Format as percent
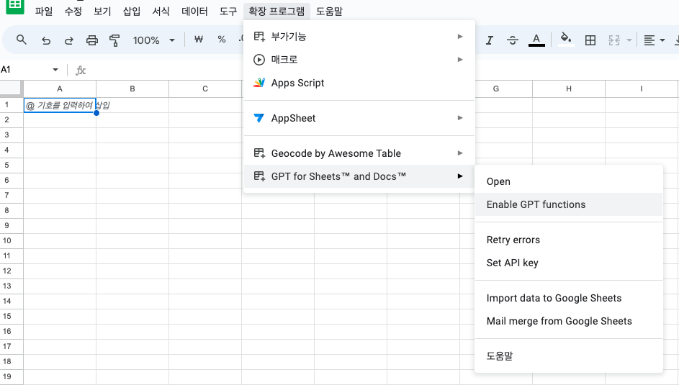This screenshot has width=679, height=385. pos(222,40)
